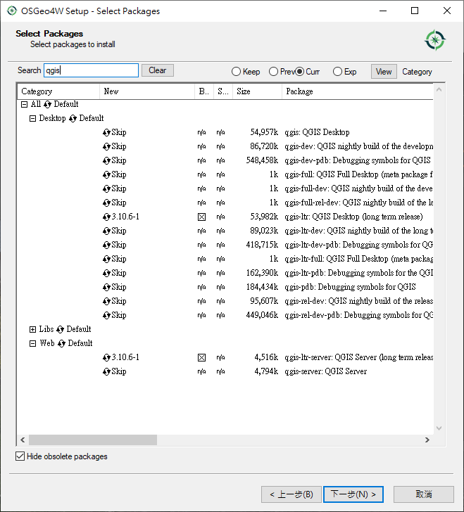Click the cycle icon for qgis-full-dev
The image size is (464, 512).
(x=106, y=188)
